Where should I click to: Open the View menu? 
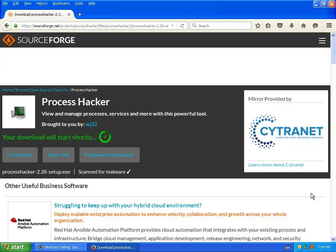coord(28,3)
